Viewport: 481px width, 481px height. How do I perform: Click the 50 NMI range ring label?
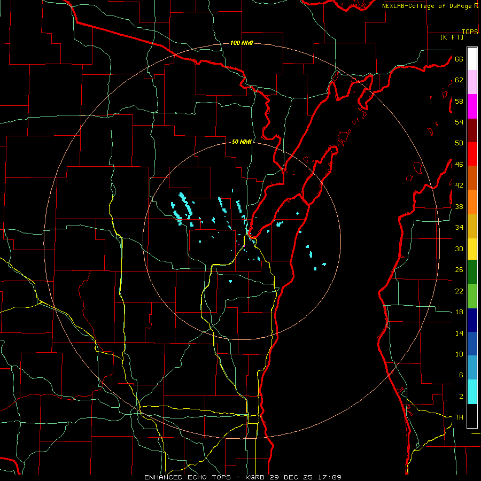pos(242,142)
